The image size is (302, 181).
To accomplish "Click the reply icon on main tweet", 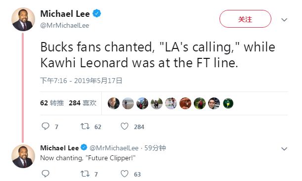I will (45, 126).
